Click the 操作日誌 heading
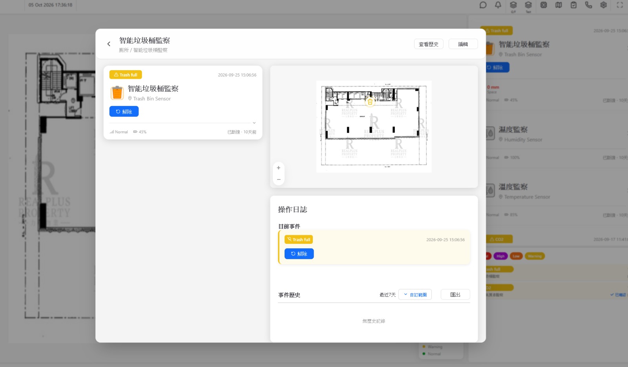Viewport: 628px width, 367px height. point(292,209)
